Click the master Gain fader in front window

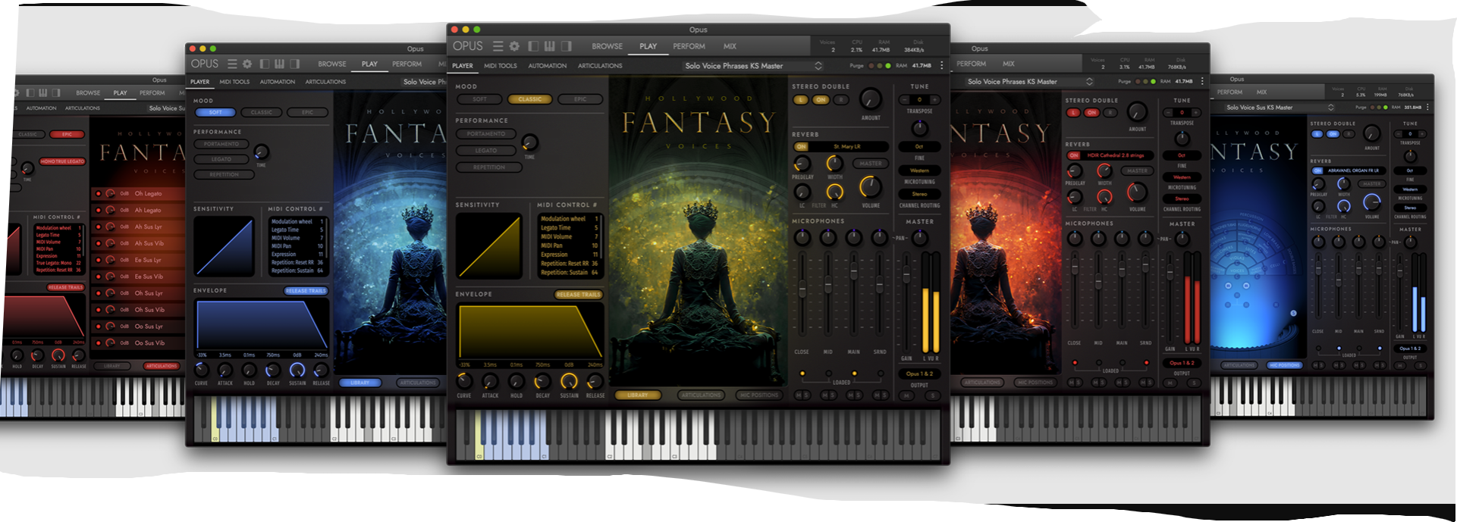click(906, 273)
